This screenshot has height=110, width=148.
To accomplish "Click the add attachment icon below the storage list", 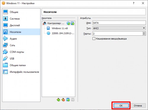I will (x=68, y=100).
